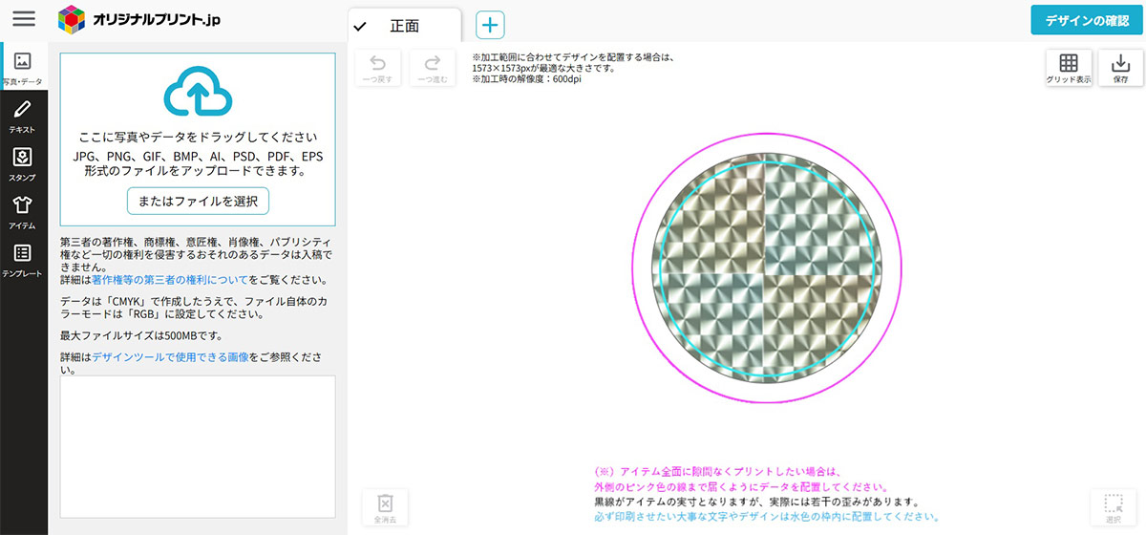Activate the 選択 selection tool
Screen dimensions: 1146x535
(x=1114, y=508)
